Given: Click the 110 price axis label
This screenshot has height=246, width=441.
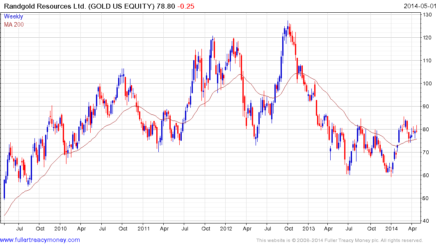Looking at the screenshot, I should [427, 61].
